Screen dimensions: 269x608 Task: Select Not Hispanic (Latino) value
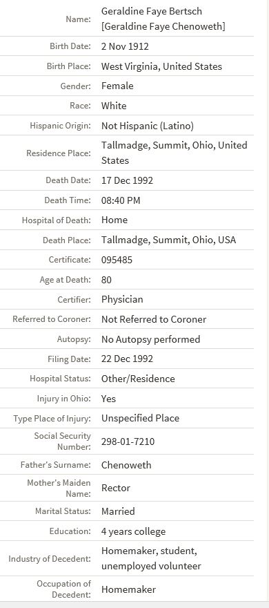(x=148, y=126)
